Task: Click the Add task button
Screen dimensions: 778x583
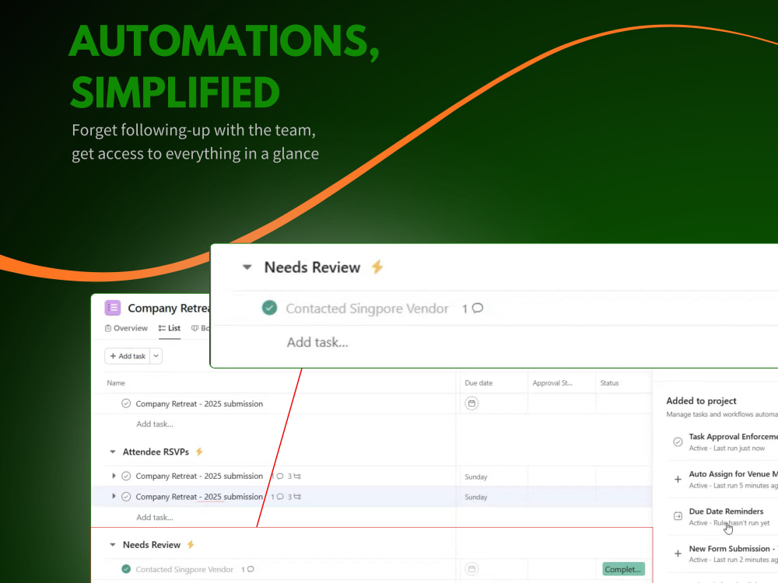Action: [x=127, y=356]
